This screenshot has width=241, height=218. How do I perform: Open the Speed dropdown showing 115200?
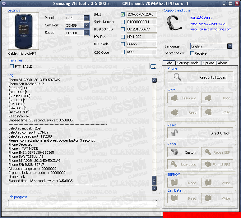[x=86, y=33]
